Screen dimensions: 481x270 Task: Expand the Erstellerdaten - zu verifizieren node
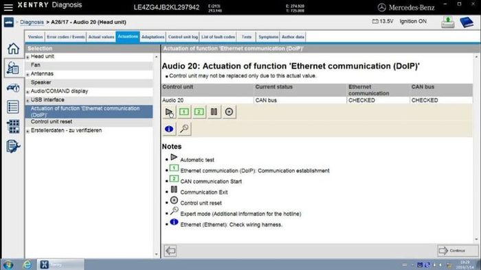[x=27, y=131]
